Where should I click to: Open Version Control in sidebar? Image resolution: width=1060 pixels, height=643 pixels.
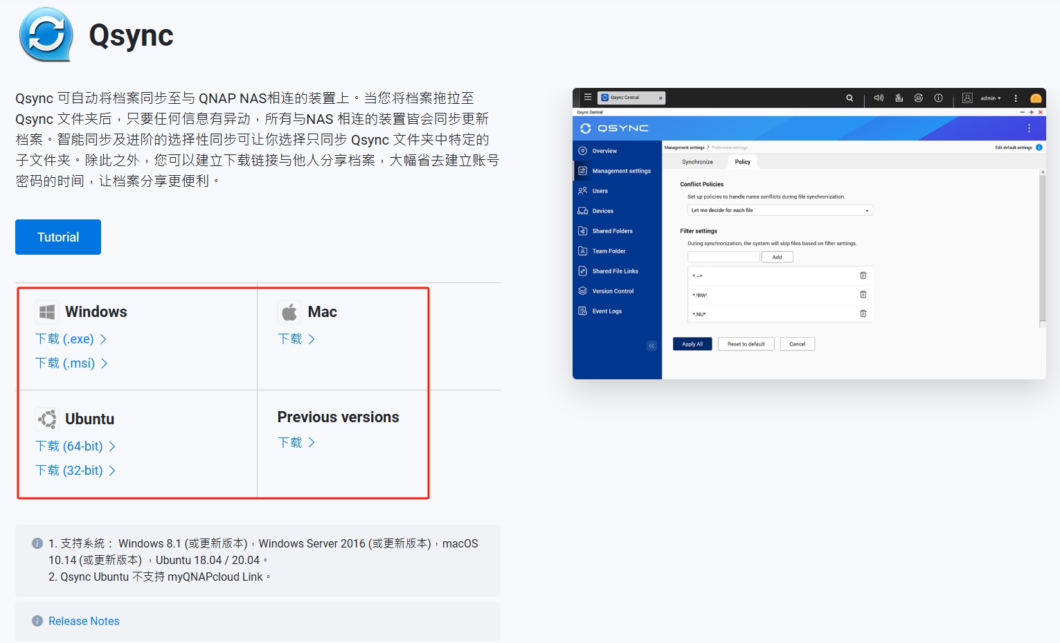click(x=617, y=291)
